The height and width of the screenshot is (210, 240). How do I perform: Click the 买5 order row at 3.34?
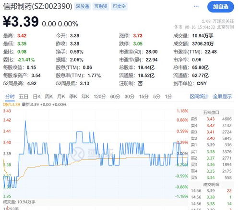tap(211, 177)
